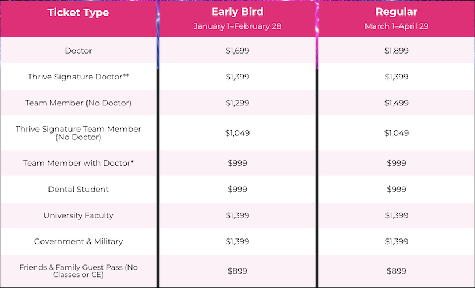This screenshot has height=288, width=475.
Task: Select Thrive Signature Team Member label
Action: [x=78, y=133]
